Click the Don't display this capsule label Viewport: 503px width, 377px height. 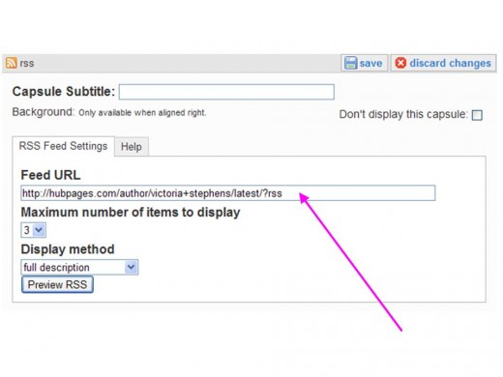pos(403,114)
